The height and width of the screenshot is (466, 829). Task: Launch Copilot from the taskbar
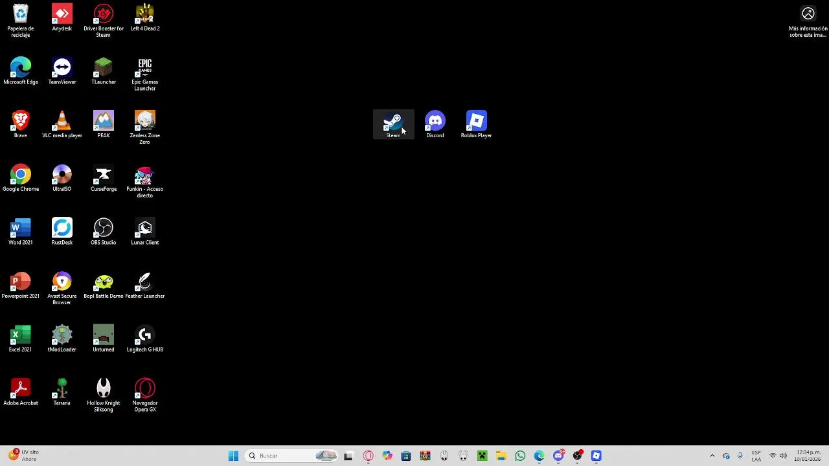point(387,456)
